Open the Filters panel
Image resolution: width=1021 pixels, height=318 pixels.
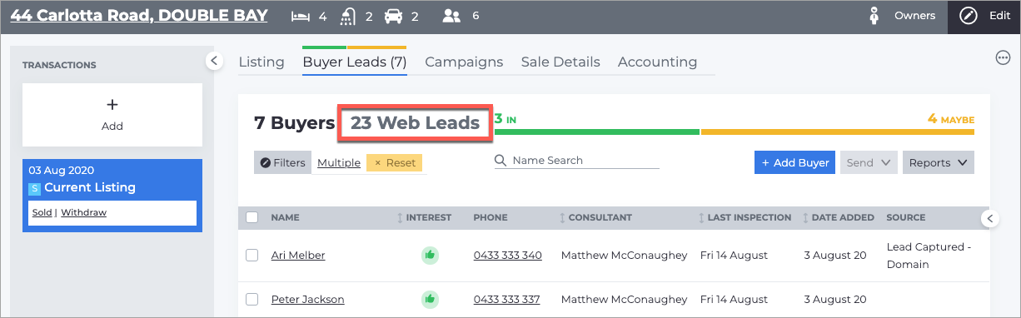(x=282, y=163)
